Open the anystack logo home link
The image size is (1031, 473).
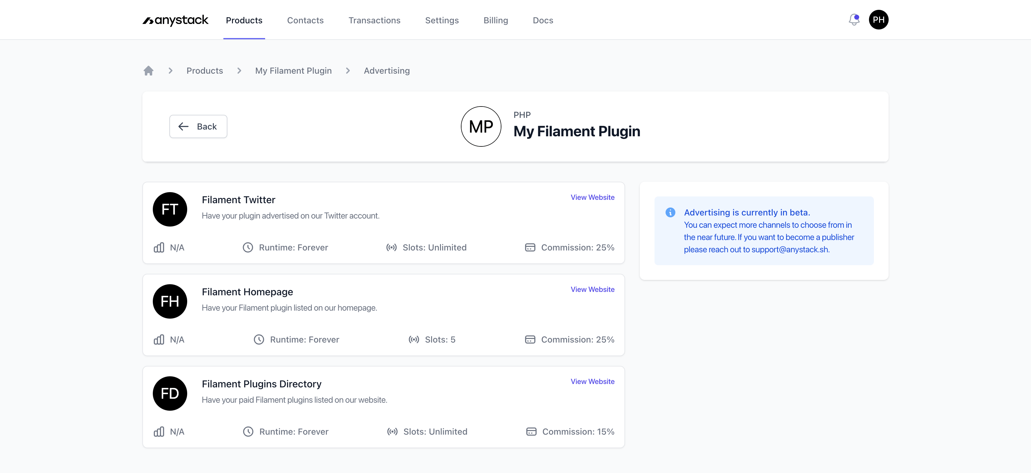175,20
